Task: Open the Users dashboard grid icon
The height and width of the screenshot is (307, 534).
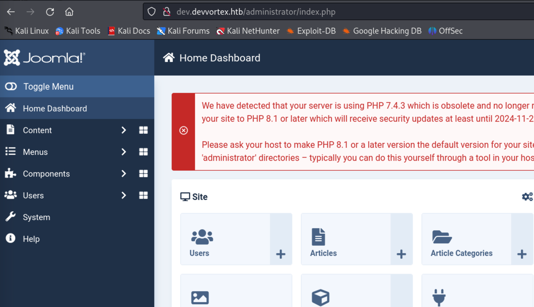Action: click(143, 195)
